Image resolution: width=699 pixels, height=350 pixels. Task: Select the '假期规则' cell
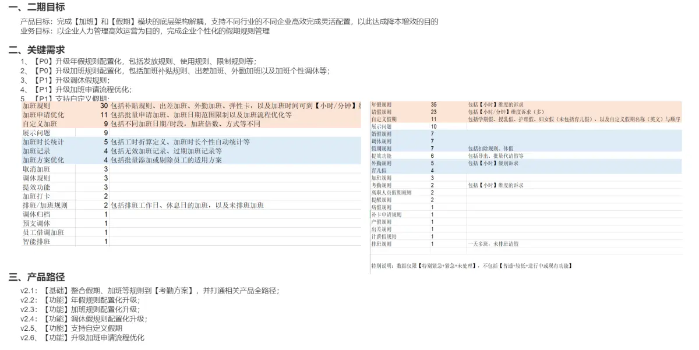click(x=381, y=149)
